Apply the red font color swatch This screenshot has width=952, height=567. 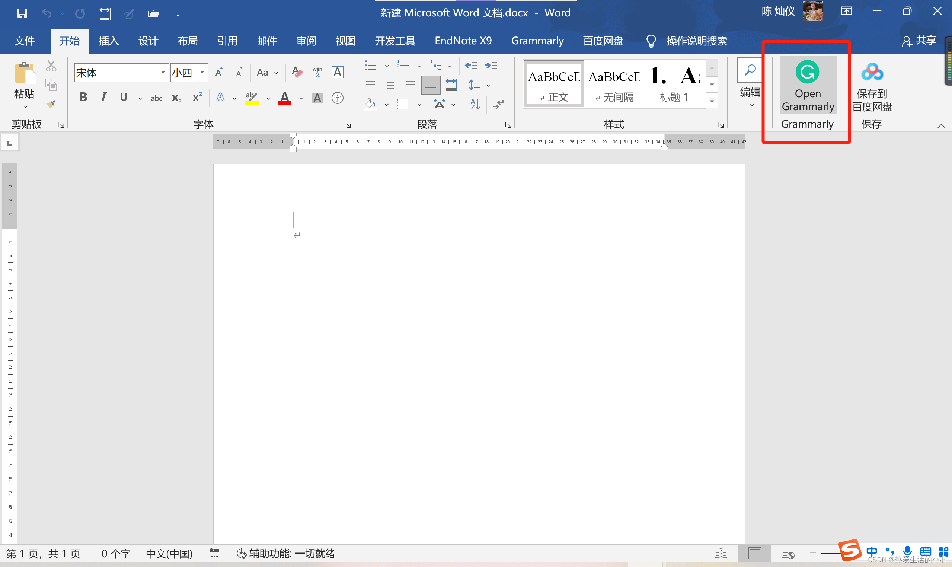285,98
